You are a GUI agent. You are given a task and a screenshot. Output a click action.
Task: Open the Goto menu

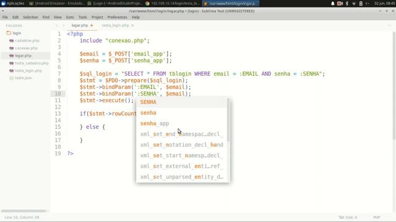point(70,17)
